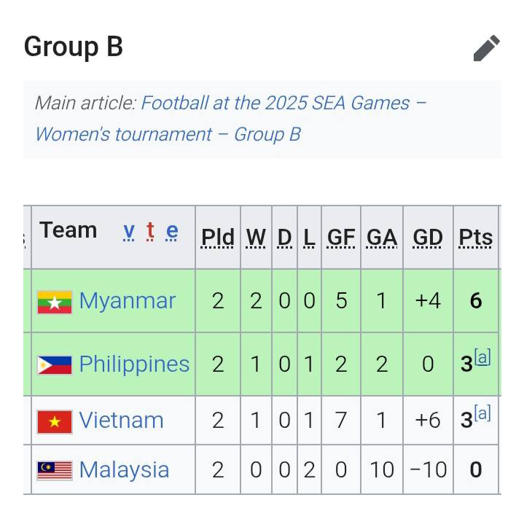The width and height of the screenshot is (524, 511).
Task: Open footnote [a] beside Vietnam points
Action: coord(482,413)
